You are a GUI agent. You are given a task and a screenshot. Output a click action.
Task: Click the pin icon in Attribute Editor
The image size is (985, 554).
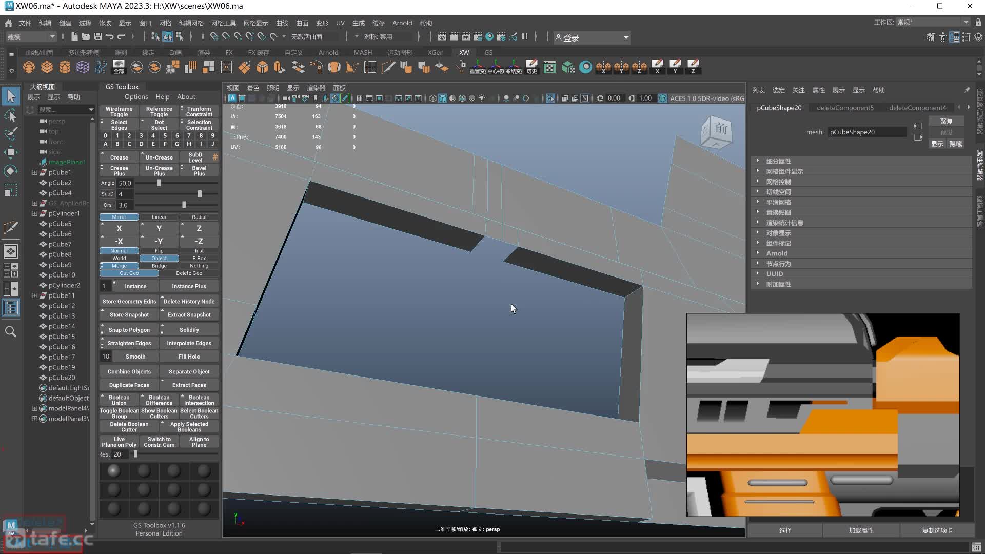pos(967,90)
